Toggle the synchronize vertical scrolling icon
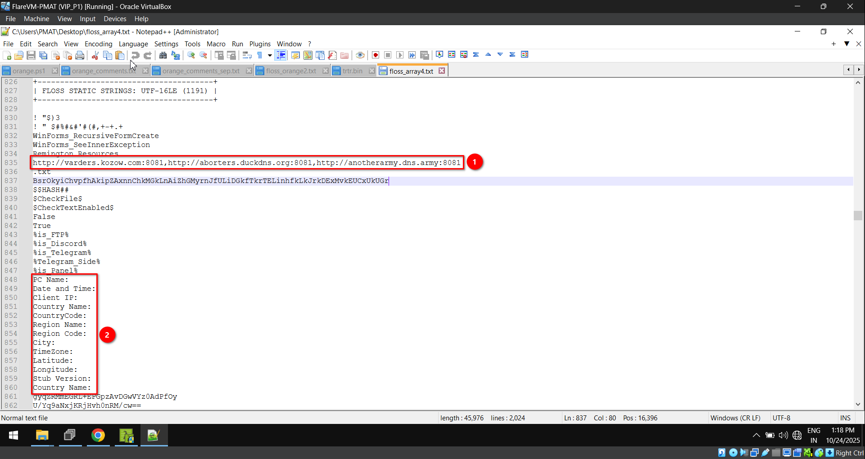865x459 pixels. (x=219, y=55)
